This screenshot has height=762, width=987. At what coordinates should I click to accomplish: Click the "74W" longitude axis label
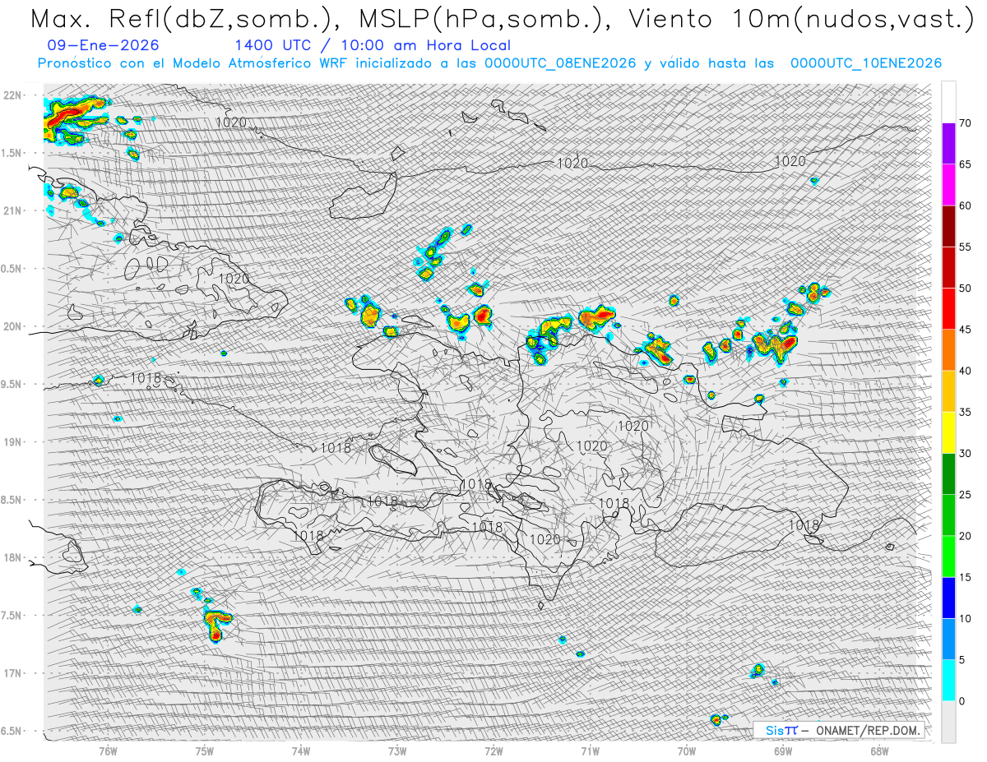(301, 750)
